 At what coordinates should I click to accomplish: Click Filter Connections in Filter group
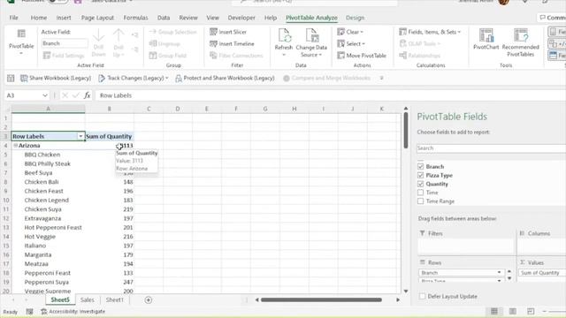point(236,56)
